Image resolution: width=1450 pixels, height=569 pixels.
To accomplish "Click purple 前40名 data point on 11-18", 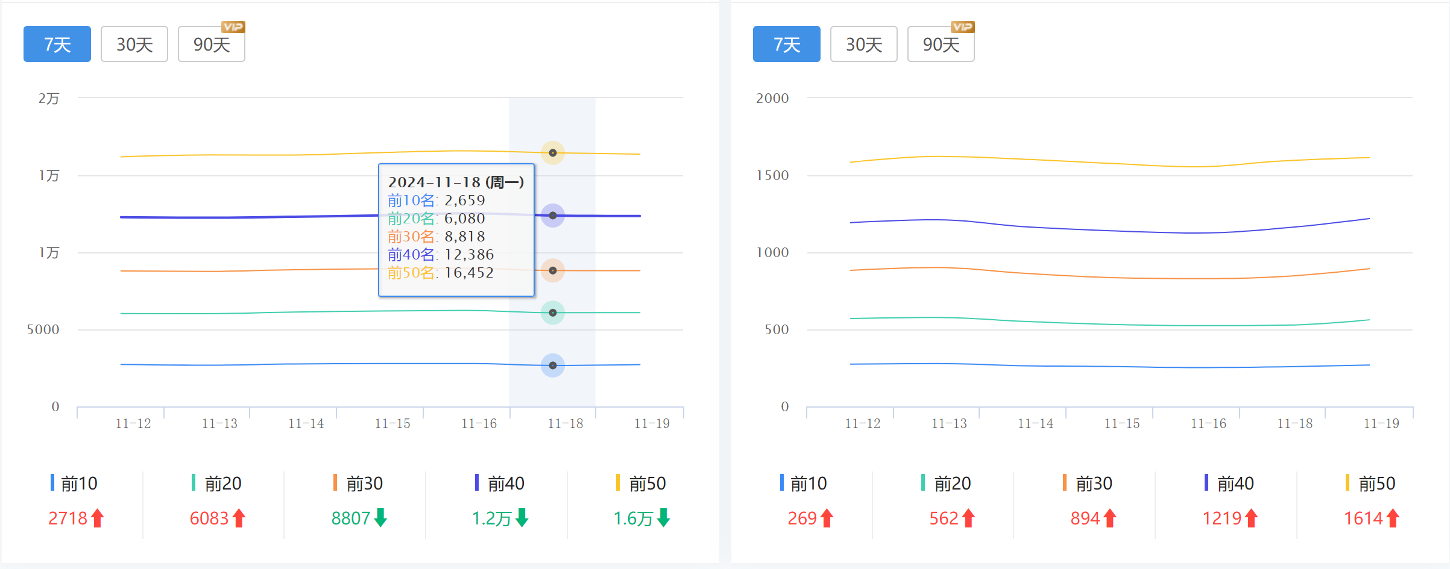I will [x=553, y=216].
